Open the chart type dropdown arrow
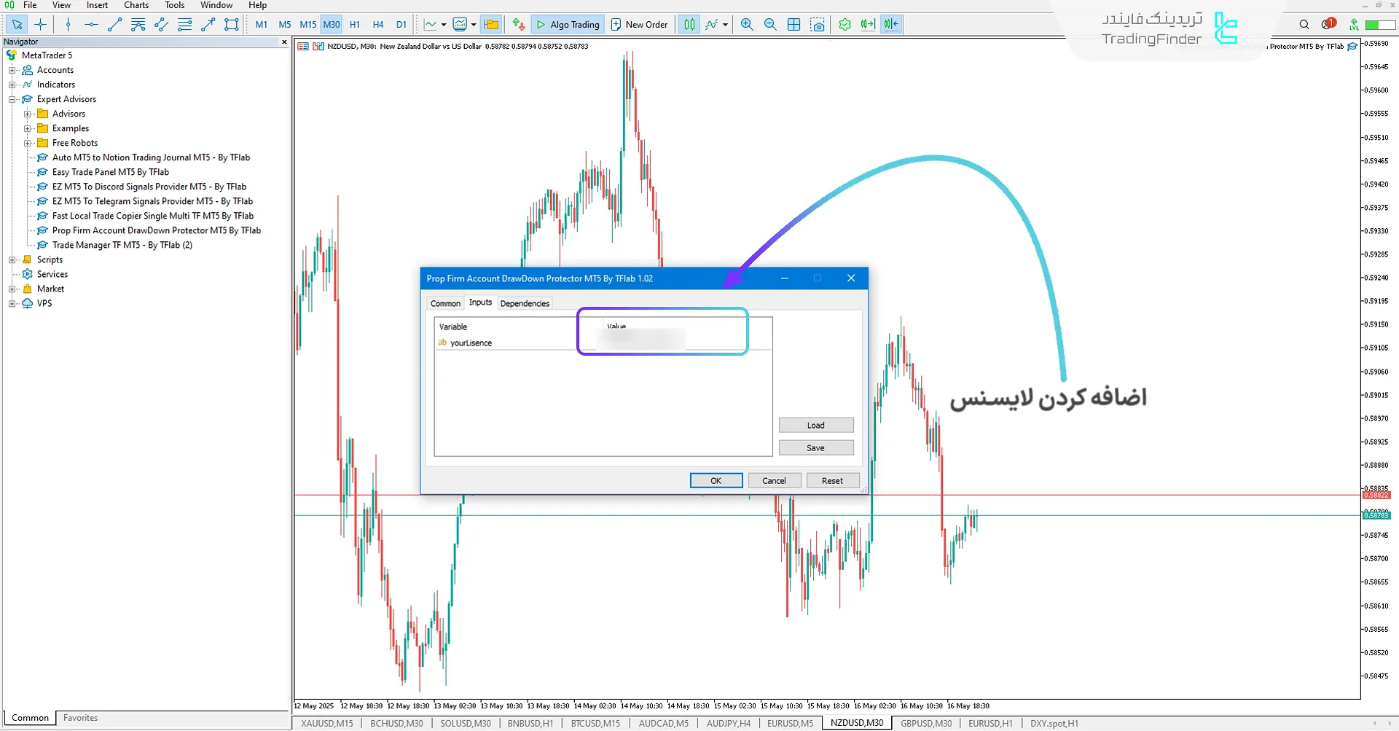 pos(443,24)
